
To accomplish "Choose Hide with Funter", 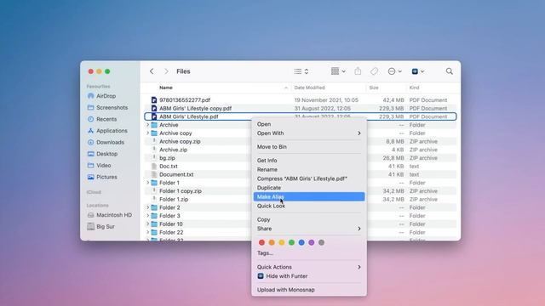I will click(x=309, y=276).
